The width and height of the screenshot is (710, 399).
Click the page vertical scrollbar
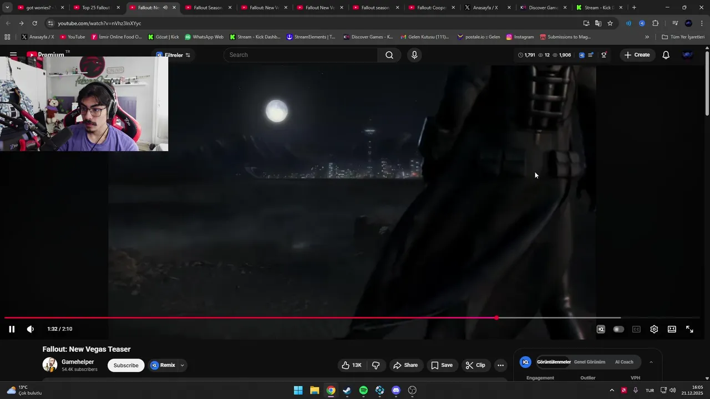click(707, 83)
